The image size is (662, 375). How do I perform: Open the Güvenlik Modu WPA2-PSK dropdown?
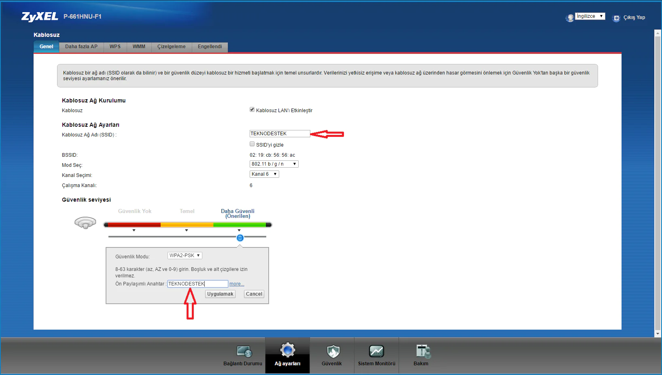[x=185, y=255]
